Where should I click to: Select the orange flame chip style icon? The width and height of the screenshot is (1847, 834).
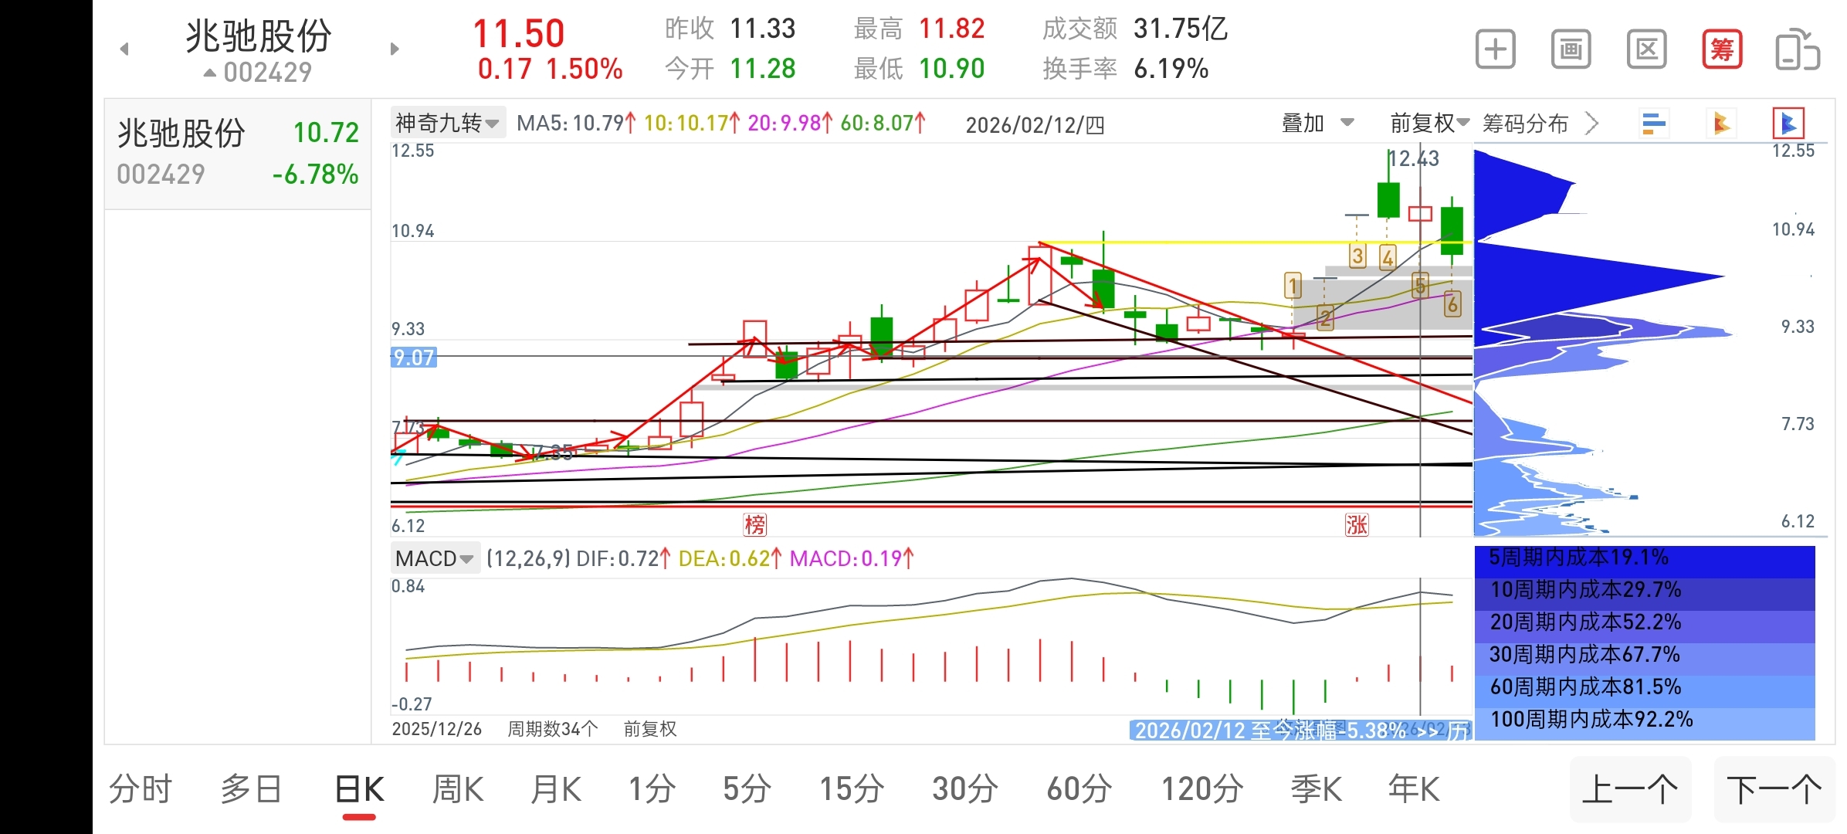(x=1721, y=124)
